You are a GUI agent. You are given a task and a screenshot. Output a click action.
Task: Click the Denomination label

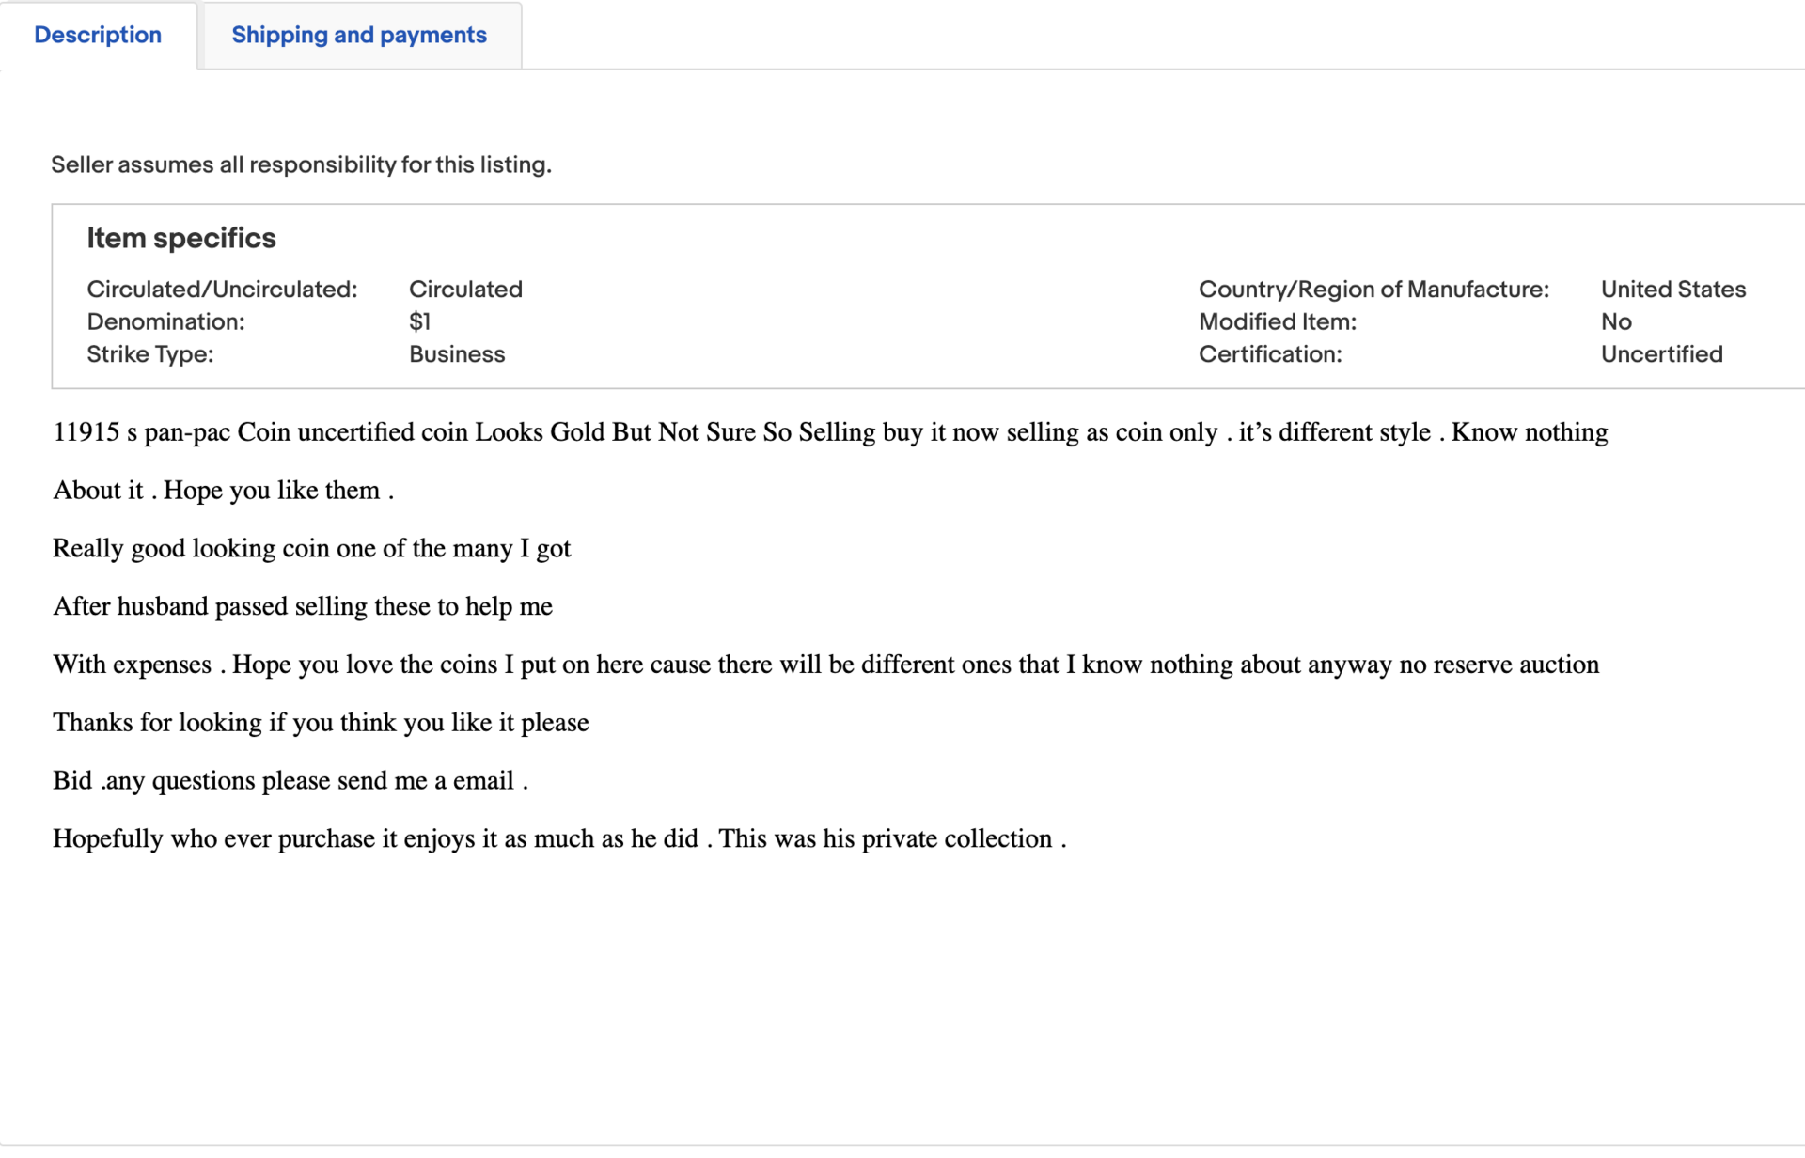click(x=165, y=321)
